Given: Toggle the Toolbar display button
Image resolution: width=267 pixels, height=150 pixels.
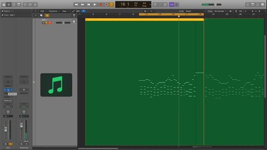Looking at the screenshot, I should tap(19, 5).
